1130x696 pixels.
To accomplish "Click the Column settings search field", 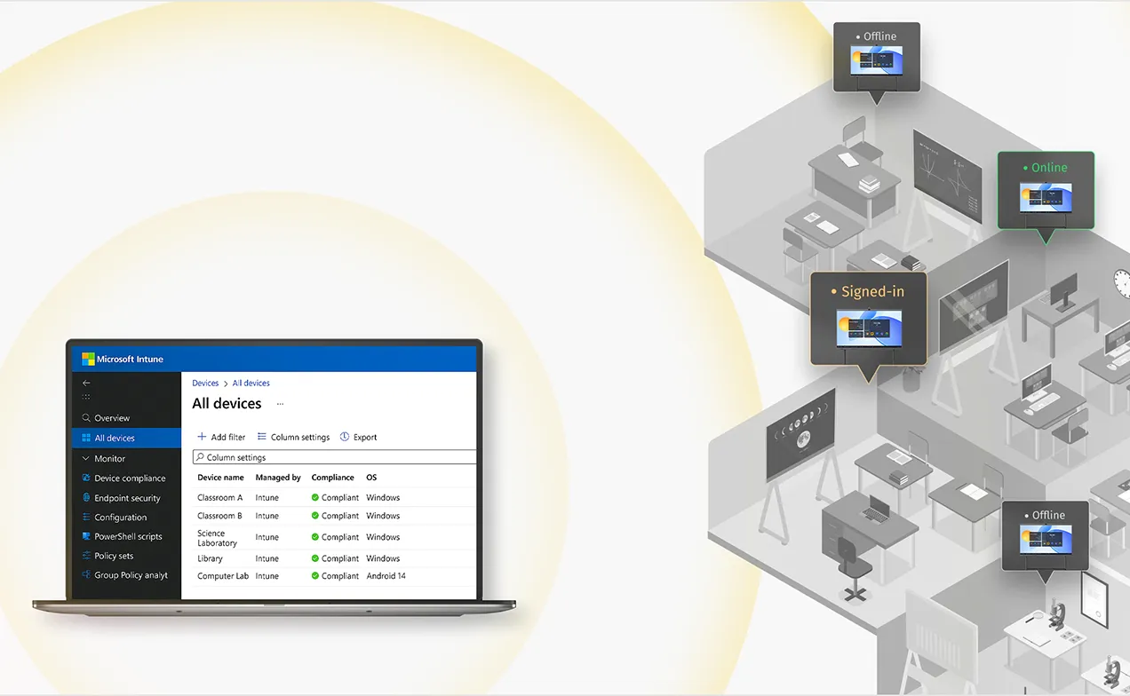I will tap(335, 457).
